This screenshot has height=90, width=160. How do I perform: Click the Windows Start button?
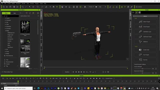(x=2, y=88)
